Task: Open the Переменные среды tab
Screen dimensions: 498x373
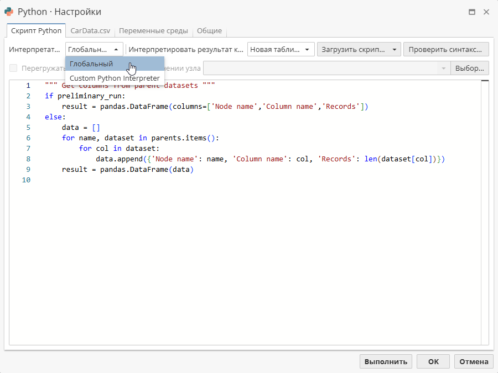Action: [x=153, y=31]
